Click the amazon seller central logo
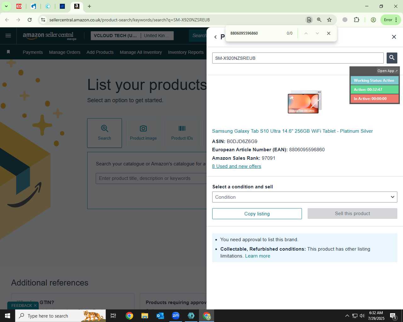Viewport: 403px width, 322px height. pyautogui.click(x=49, y=36)
